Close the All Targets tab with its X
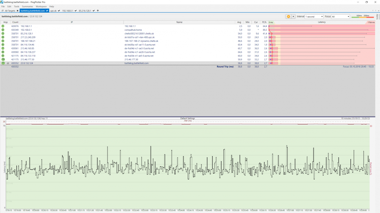The height and width of the screenshot is (213, 380). tap(17, 11)
